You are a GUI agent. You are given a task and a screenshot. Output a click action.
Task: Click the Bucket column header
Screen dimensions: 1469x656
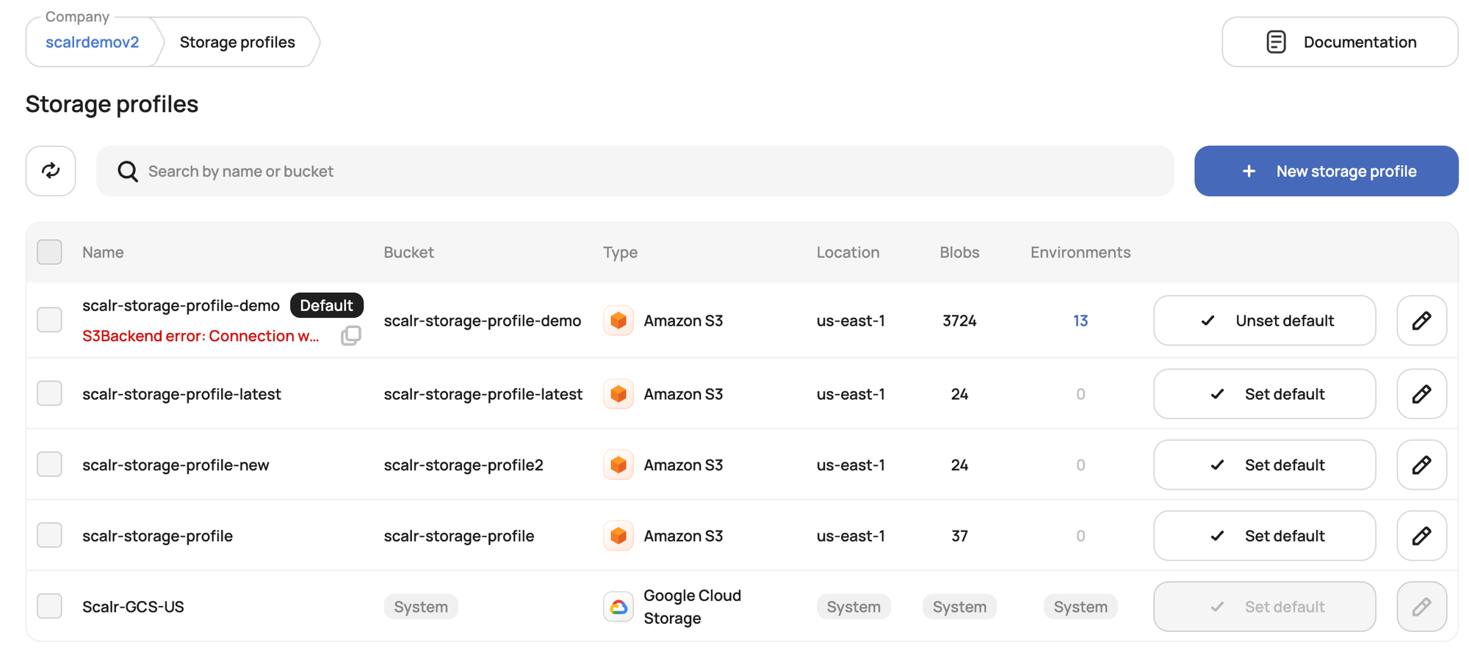pyautogui.click(x=408, y=252)
